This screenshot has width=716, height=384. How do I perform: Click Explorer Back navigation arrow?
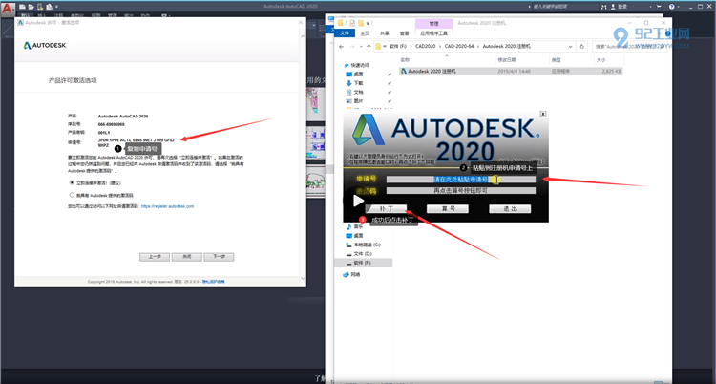(x=341, y=47)
